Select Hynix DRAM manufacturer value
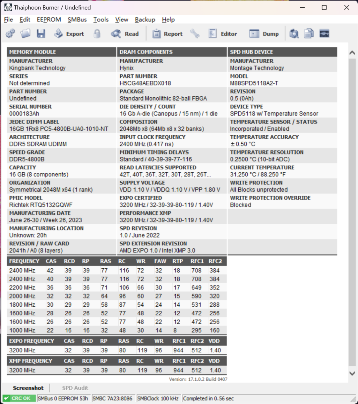Screen dimensions: 358x404 coord(127,68)
